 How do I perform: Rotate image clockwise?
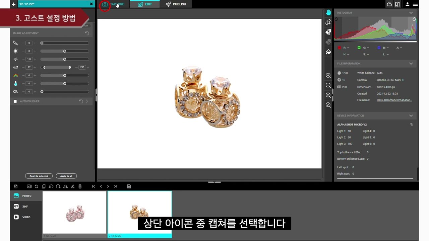[58, 186]
